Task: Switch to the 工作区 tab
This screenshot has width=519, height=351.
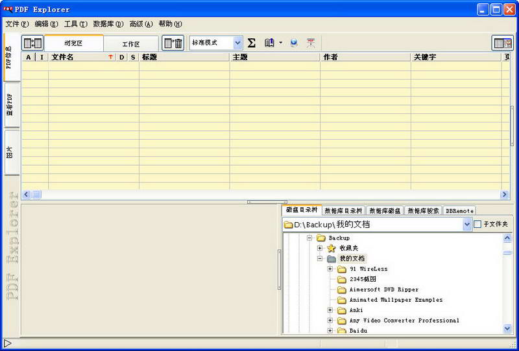Action: click(131, 44)
